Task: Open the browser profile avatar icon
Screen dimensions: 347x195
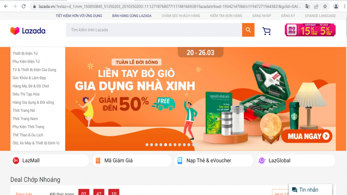Action: [x=336, y=6]
